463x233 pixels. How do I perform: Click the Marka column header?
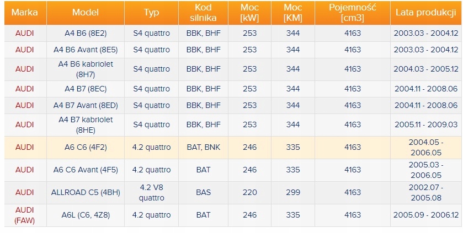(24, 13)
